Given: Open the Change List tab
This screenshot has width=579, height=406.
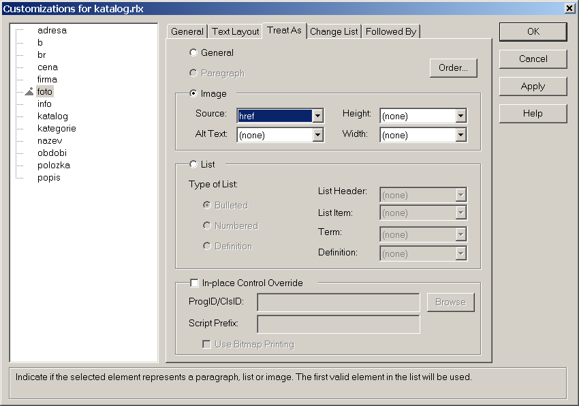Looking at the screenshot, I should click(334, 31).
